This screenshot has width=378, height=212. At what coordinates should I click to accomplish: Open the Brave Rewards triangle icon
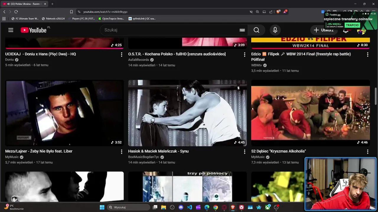point(285,12)
